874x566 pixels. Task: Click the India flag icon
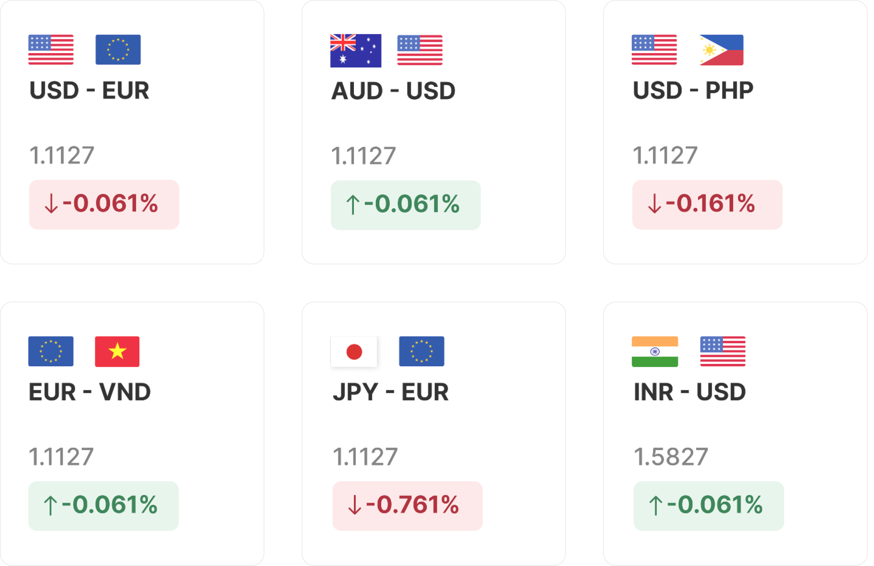point(655,351)
